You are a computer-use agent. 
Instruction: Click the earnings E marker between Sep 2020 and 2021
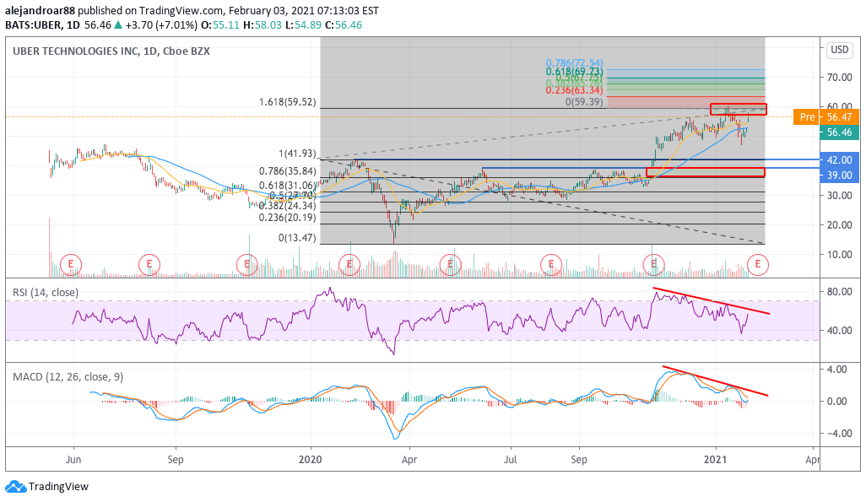(x=654, y=265)
